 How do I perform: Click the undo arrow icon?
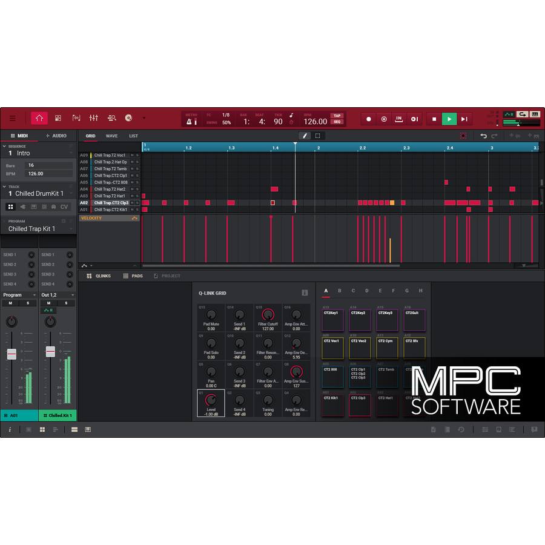coord(483,136)
